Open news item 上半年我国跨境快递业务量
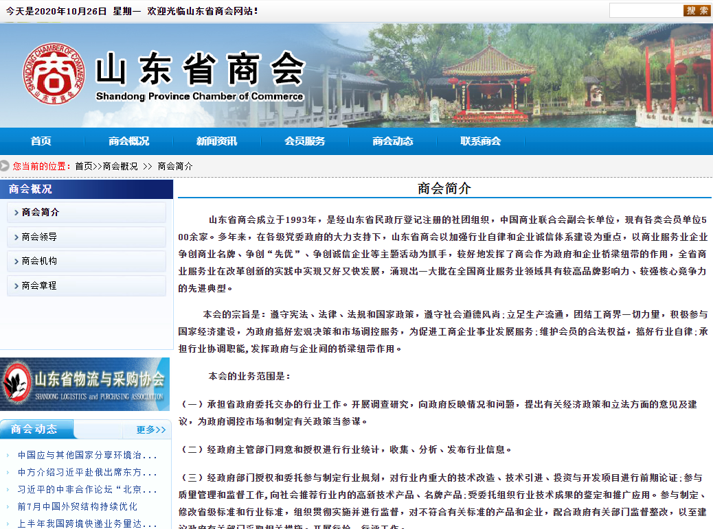This screenshot has height=529, width=713. click(87, 523)
